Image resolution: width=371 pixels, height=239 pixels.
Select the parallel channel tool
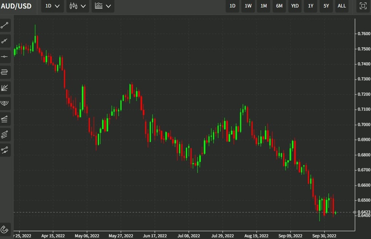tap(5, 134)
